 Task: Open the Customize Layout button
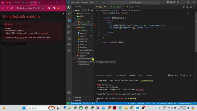[178, 2]
